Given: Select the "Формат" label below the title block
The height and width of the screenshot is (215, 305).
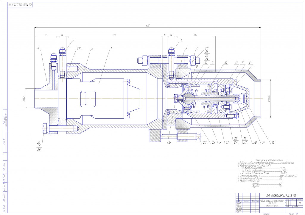Looking at the screenshot, I should [x=291, y=214].
